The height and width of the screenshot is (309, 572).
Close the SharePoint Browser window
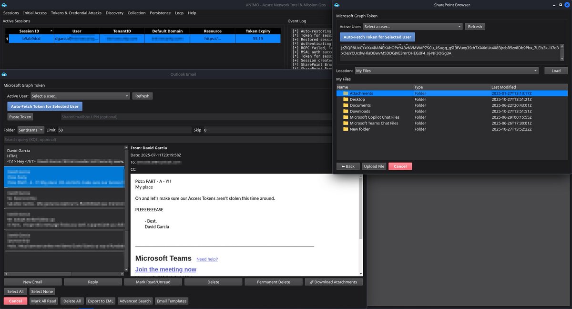tap(567, 5)
